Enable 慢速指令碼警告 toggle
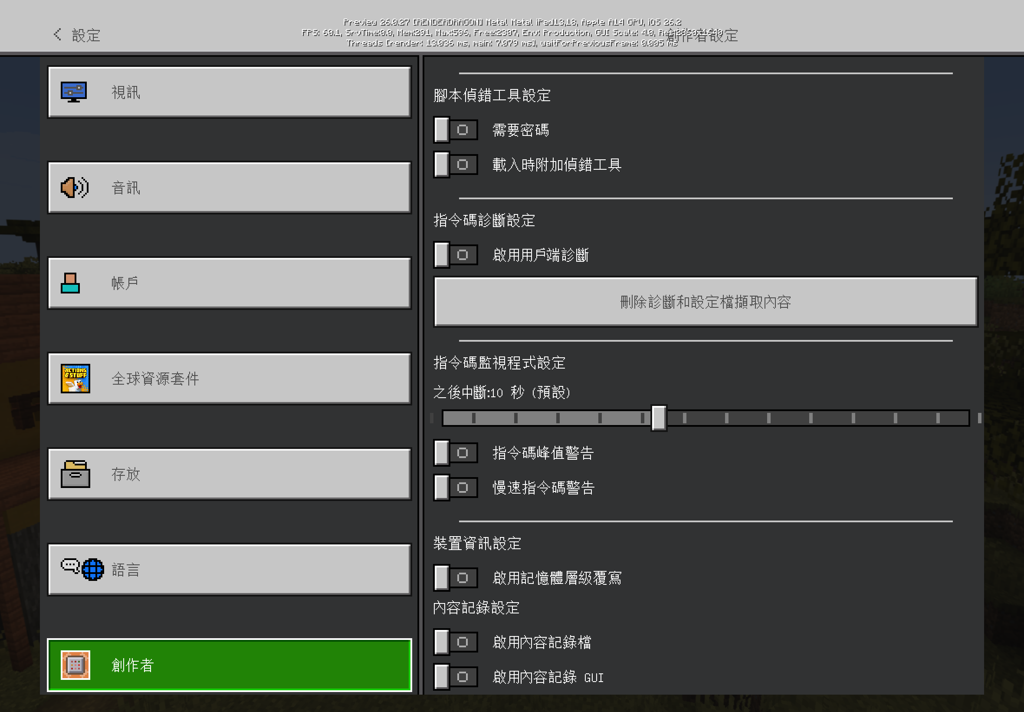The width and height of the screenshot is (1024, 712). point(455,488)
